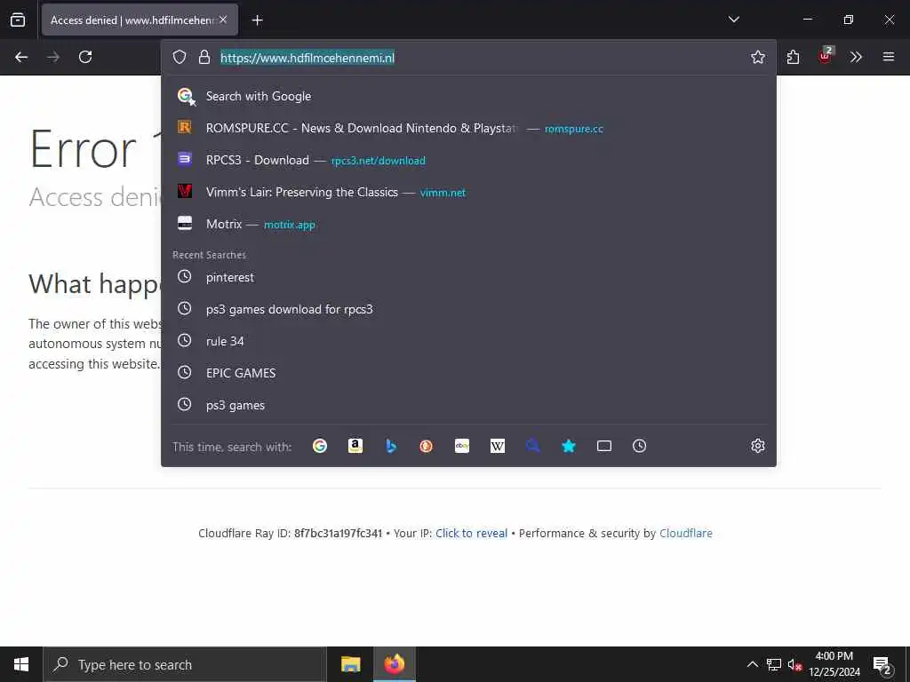Go back to previous page
Viewport: 910px width, 682px height.
(21, 57)
